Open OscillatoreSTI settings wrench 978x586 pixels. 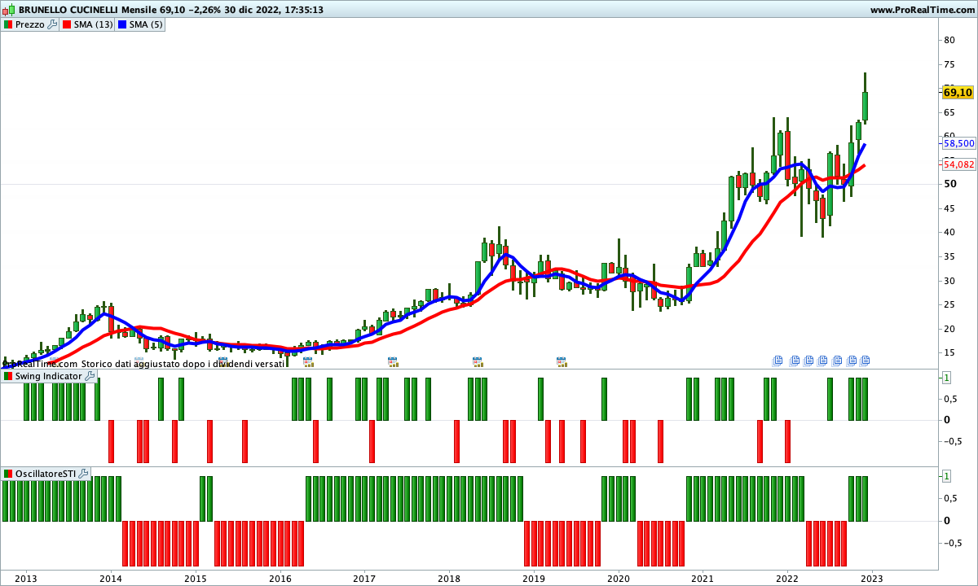[83, 474]
